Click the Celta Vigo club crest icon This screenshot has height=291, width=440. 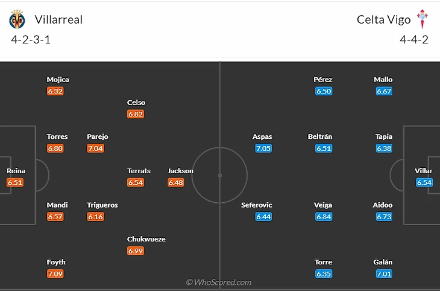422,19
